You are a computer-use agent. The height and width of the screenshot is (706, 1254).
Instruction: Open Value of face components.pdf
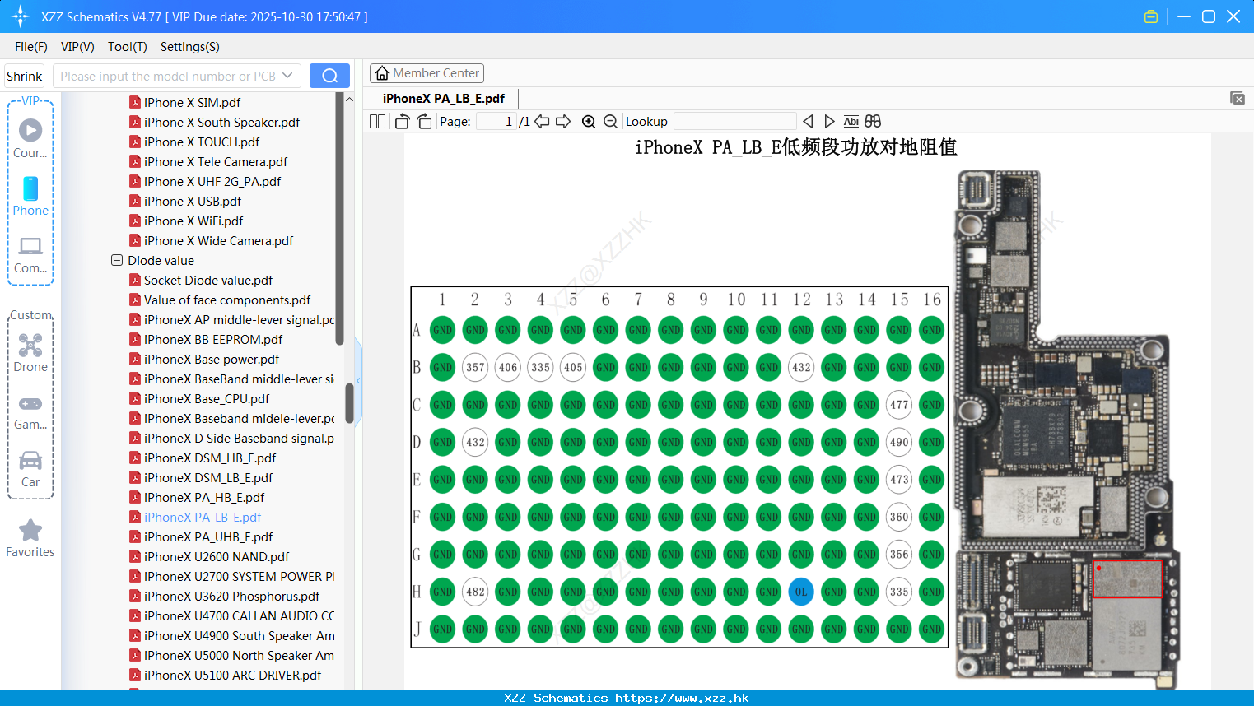[x=227, y=300]
